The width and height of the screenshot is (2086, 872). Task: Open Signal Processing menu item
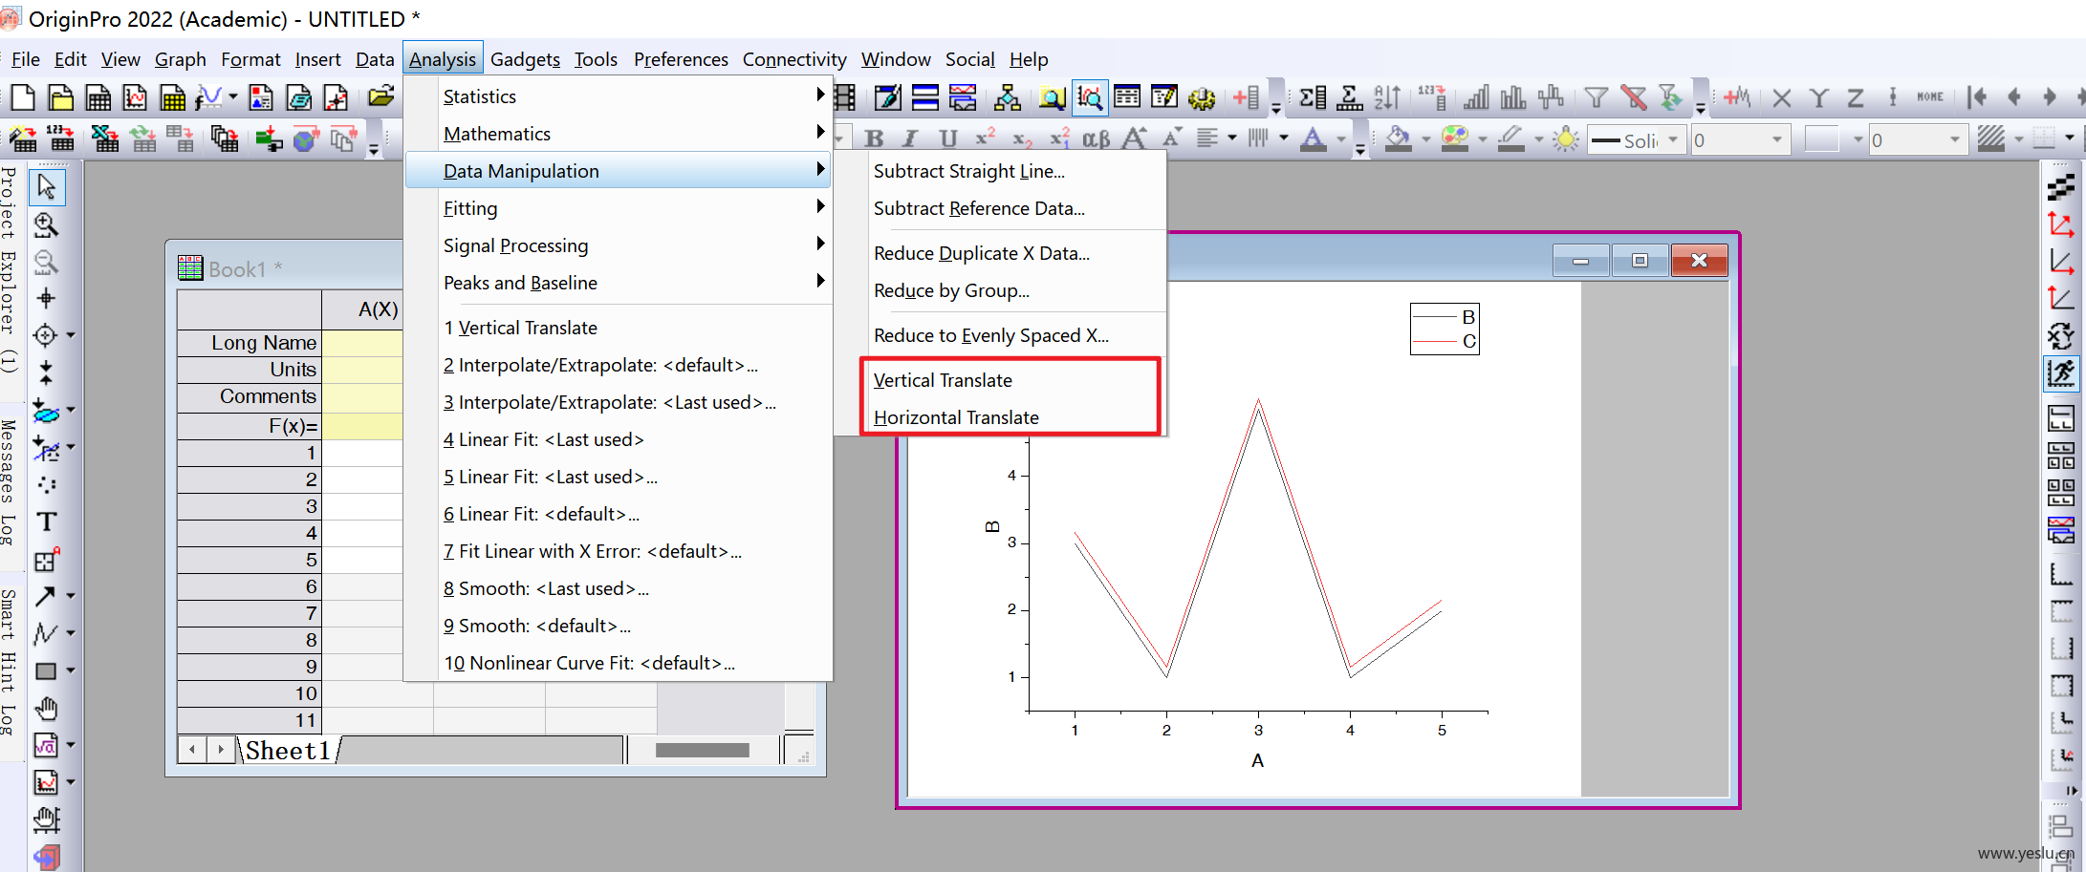[x=618, y=245]
